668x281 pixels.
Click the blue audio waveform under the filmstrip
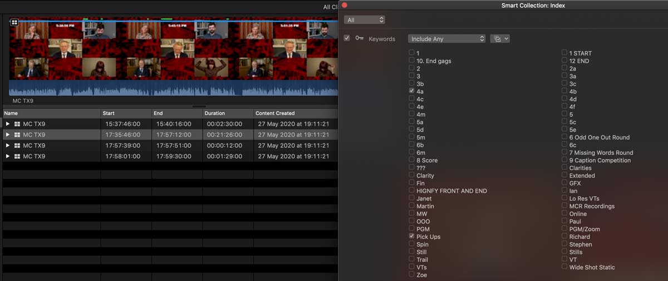coord(173,88)
